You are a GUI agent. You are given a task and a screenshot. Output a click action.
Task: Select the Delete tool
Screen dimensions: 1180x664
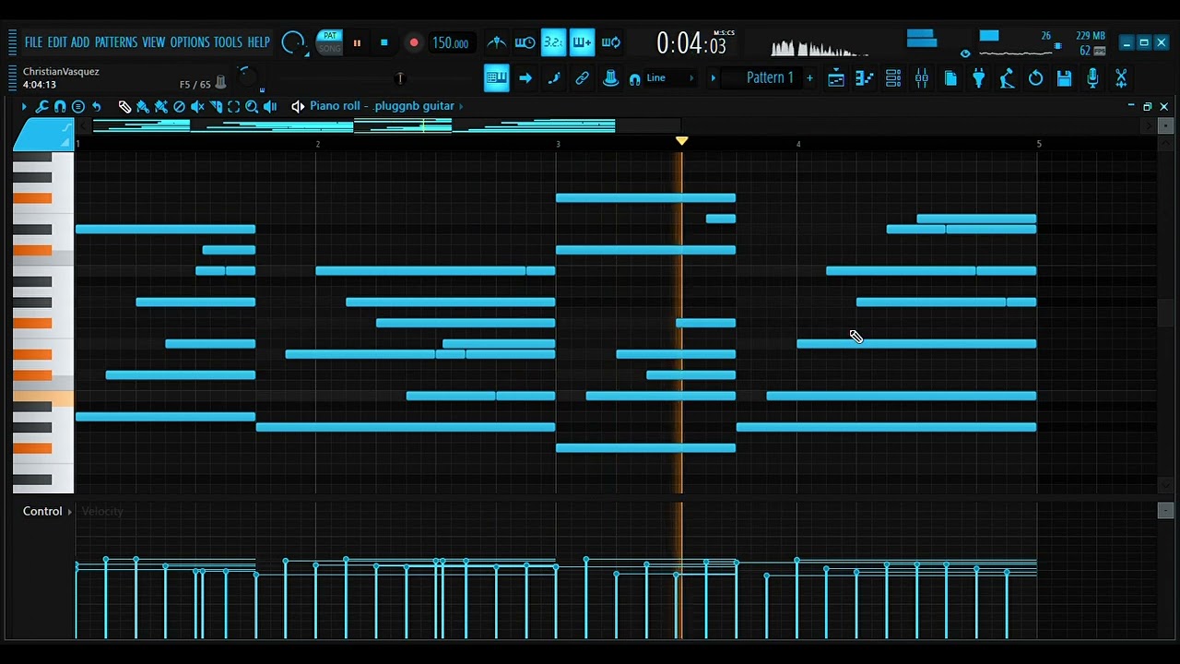tap(180, 107)
